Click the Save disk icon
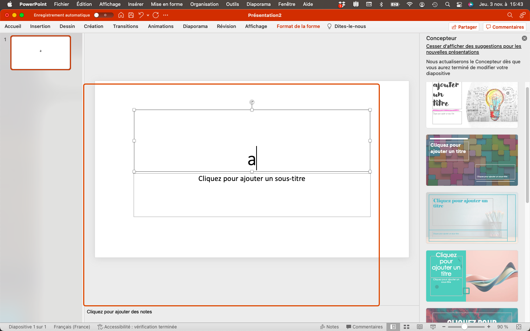 [131, 15]
